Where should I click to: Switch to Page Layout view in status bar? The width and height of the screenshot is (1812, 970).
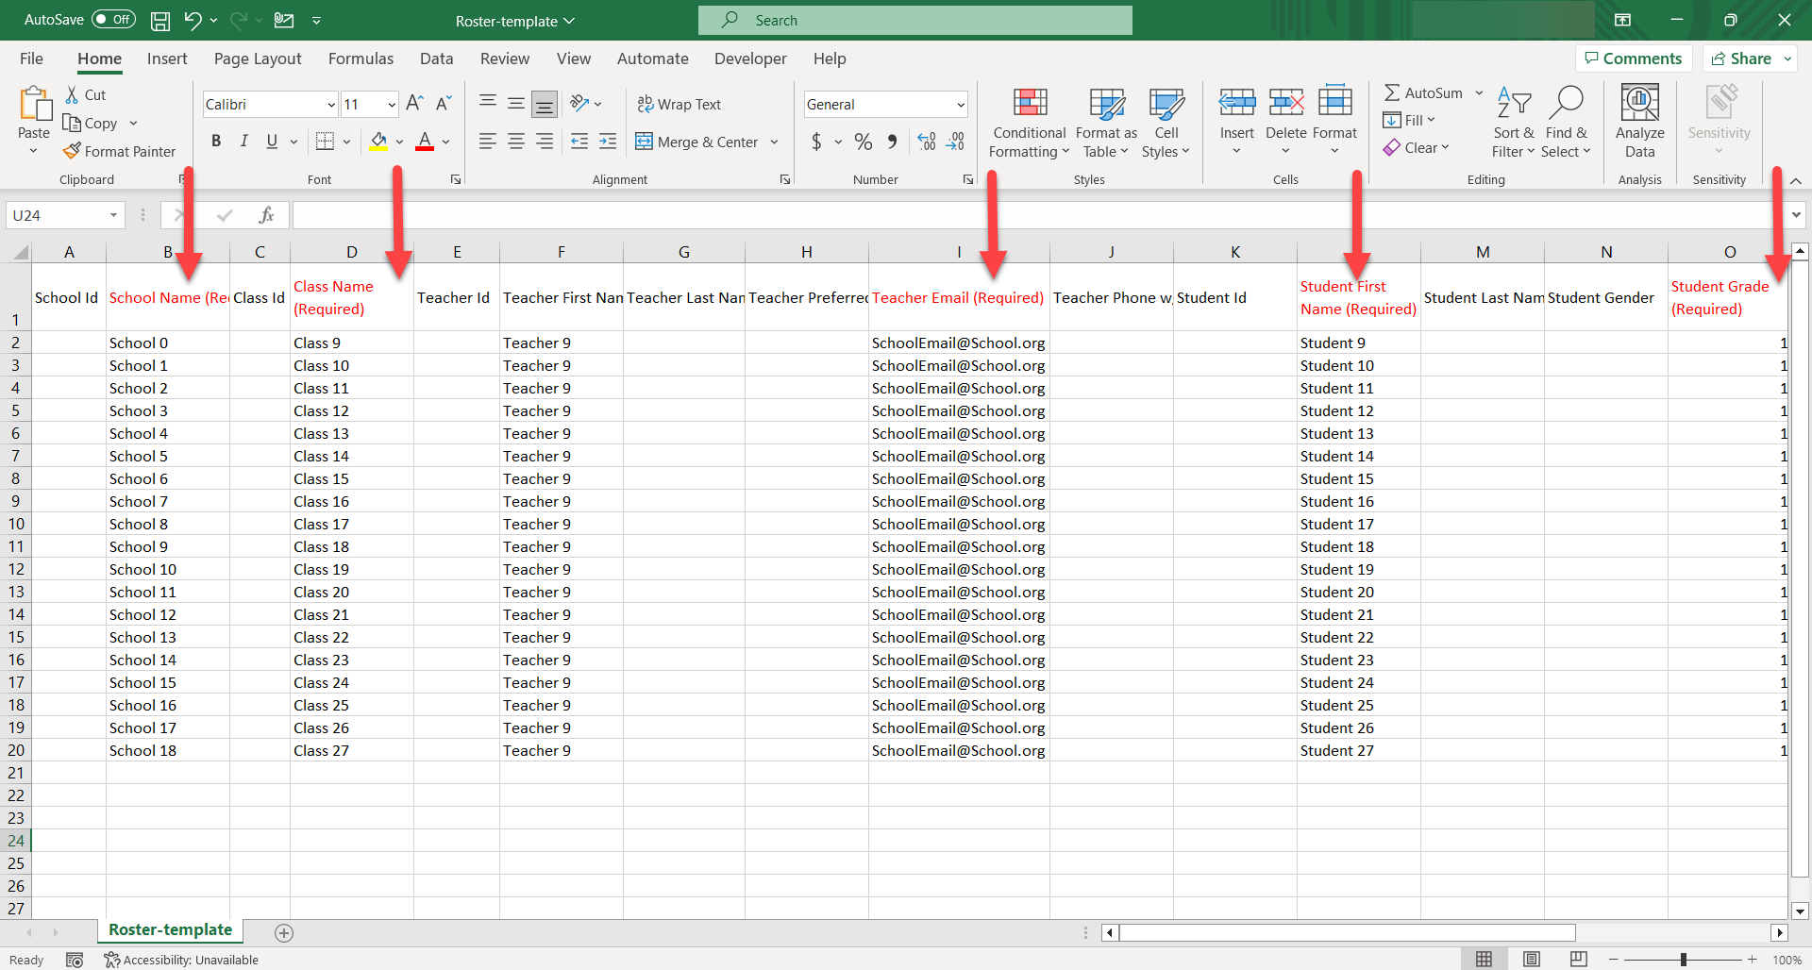1532,960
